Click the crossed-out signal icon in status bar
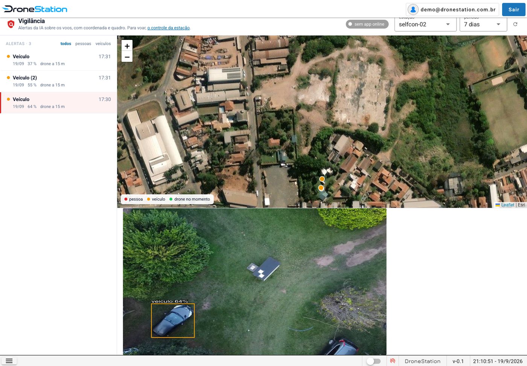 click(393, 361)
